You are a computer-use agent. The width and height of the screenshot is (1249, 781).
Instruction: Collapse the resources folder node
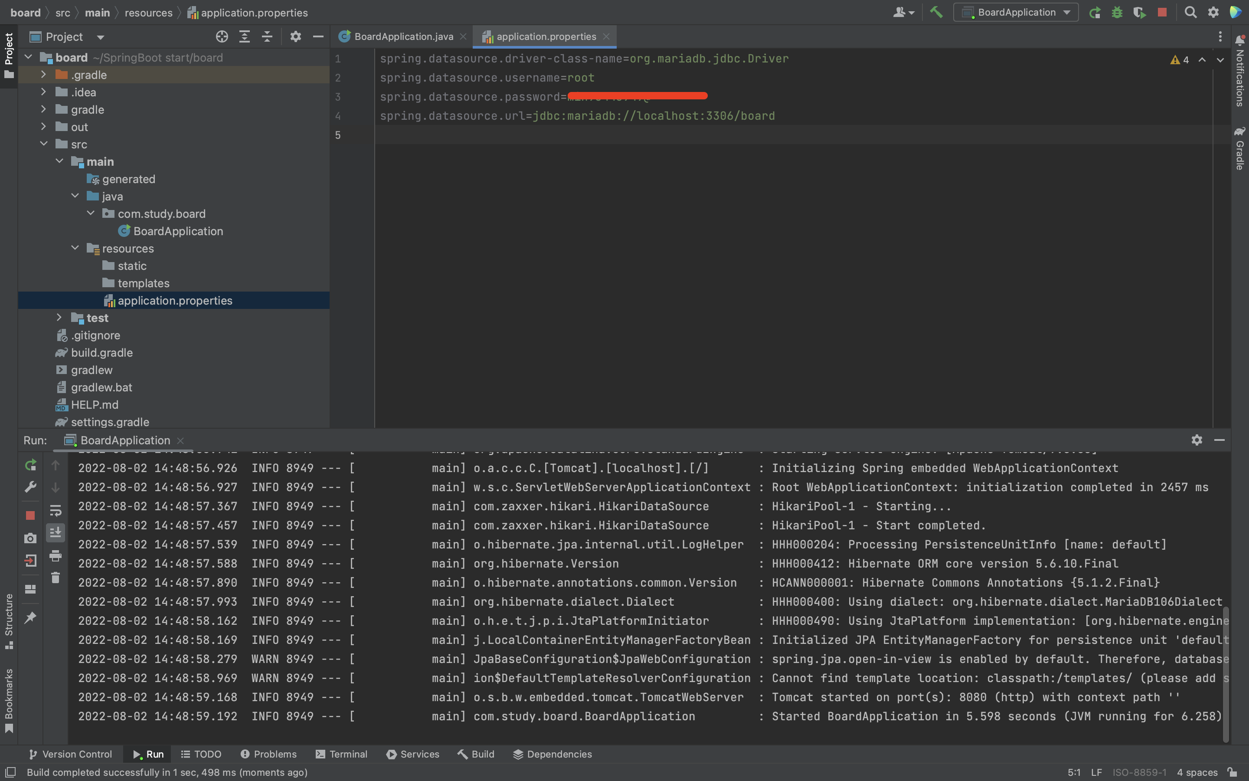[75, 248]
